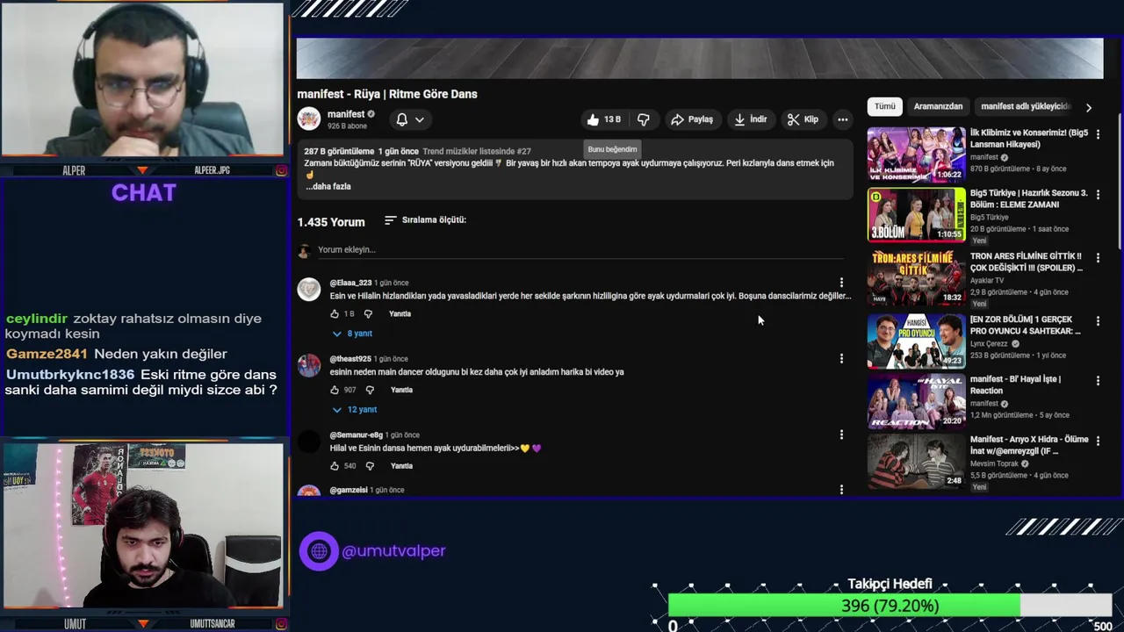Click the @theast925 username
The width and height of the screenshot is (1124, 632).
tap(350, 359)
